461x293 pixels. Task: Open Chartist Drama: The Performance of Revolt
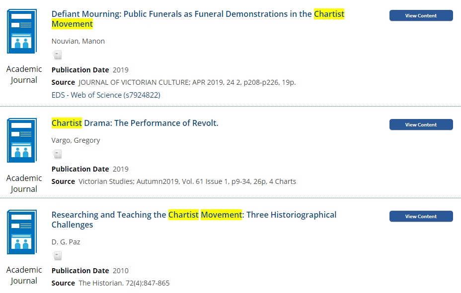[135, 123]
